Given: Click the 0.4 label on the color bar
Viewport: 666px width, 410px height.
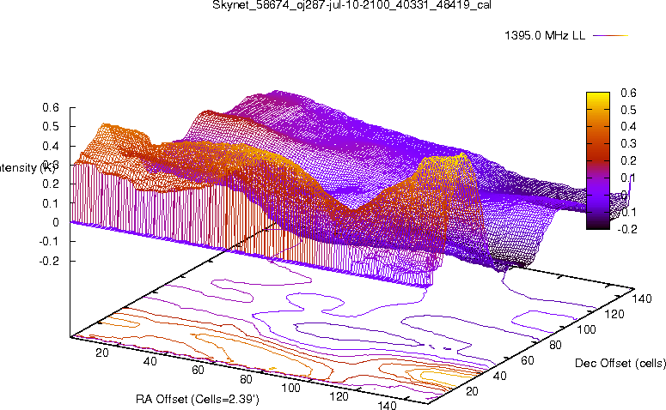Looking at the screenshot, I should [x=628, y=126].
